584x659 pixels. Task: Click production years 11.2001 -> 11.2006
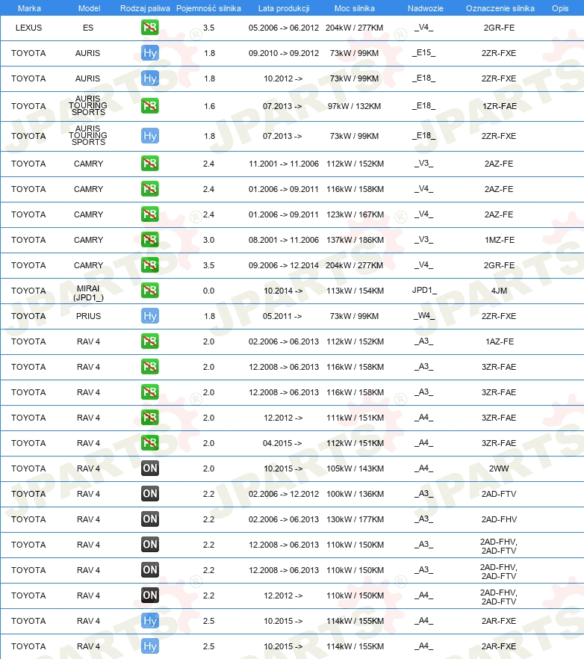284,164
